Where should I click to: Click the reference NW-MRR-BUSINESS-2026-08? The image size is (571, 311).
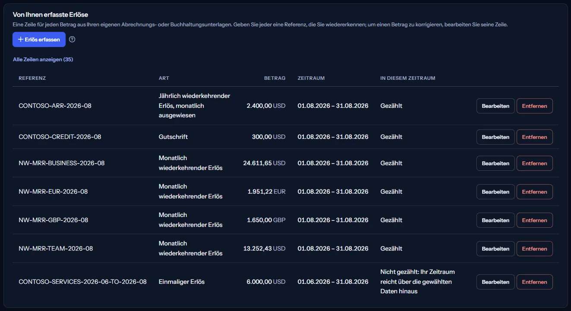pos(62,163)
